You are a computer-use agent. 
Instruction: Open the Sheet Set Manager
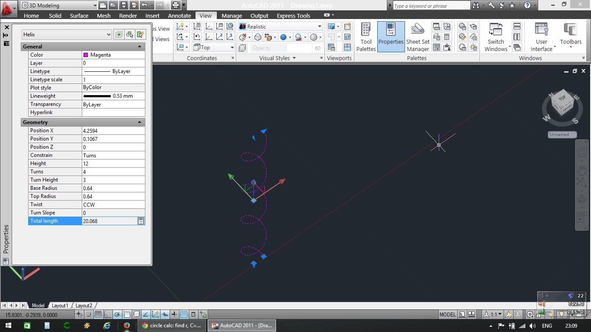click(418, 37)
